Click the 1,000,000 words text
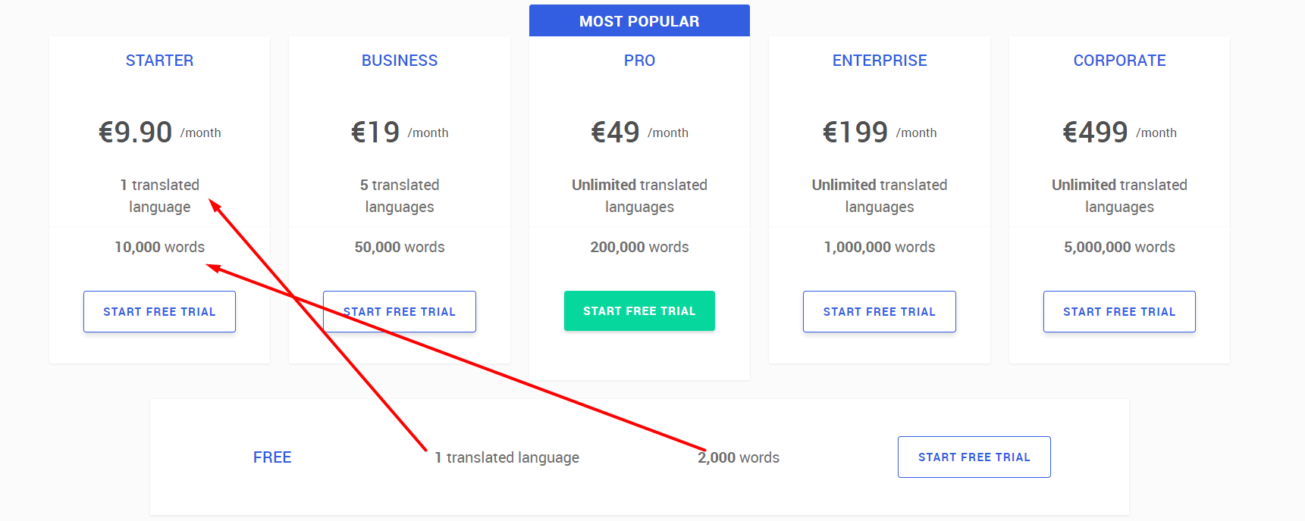Viewport: 1305px width, 521px height. coord(880,247)
